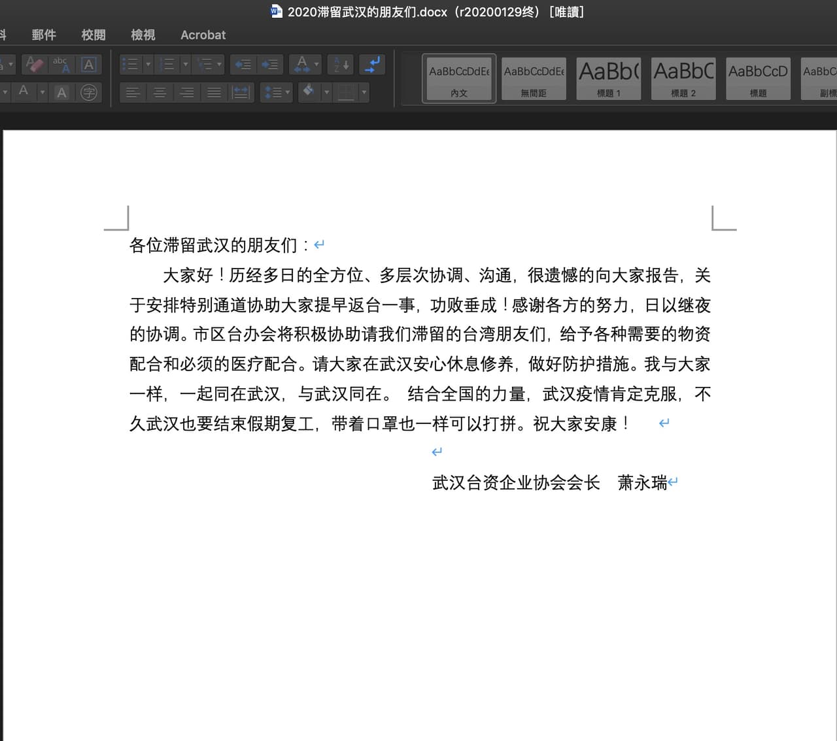Toggle show paragraph marks button
The height and width of the screenshot is (741, 837).
tap(372, 64)
